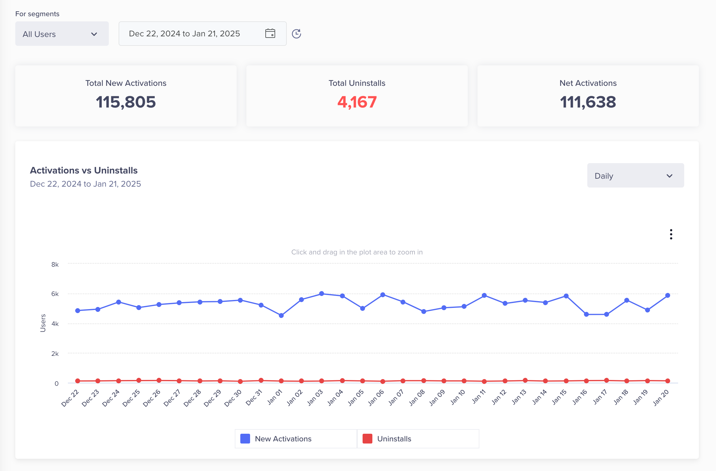Click the Jan 01 New Activations data point
The width and height of the screenshot is (716, 471).
click(x=281, y=316)
